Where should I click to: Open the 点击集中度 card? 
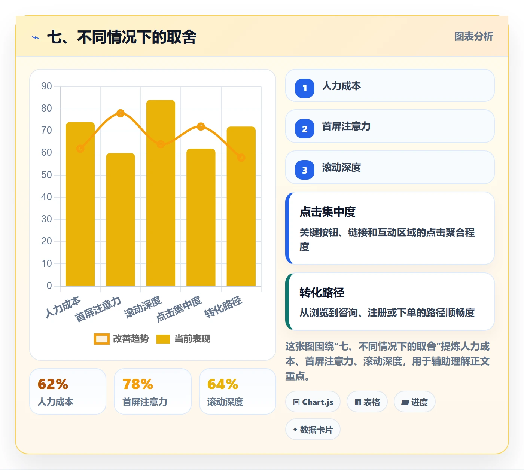[390, 228]
